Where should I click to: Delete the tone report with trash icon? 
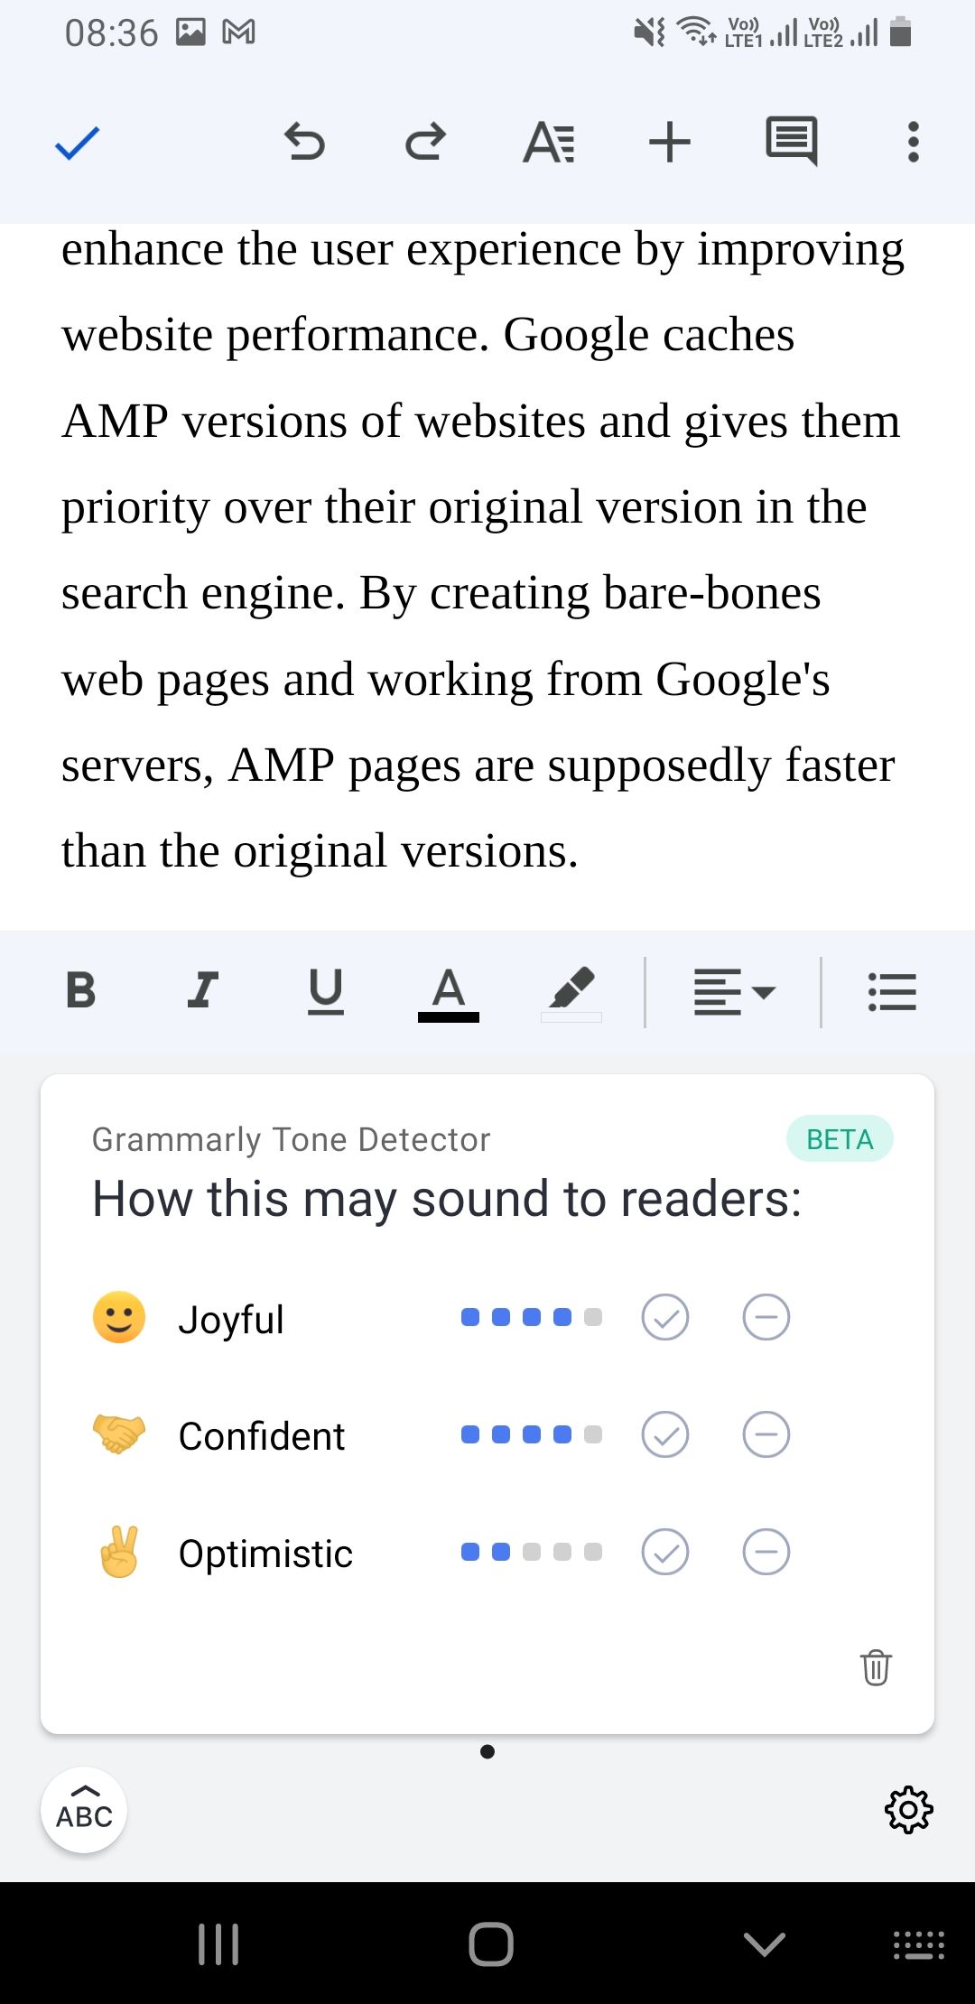pos(876,1666)
